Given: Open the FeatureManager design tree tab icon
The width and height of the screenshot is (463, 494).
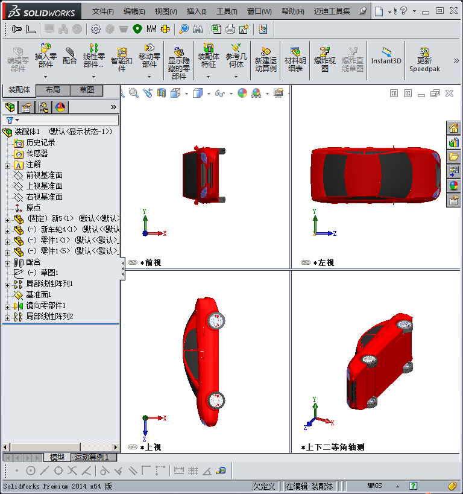Looking at the screenshot, I should coord(10,107).
